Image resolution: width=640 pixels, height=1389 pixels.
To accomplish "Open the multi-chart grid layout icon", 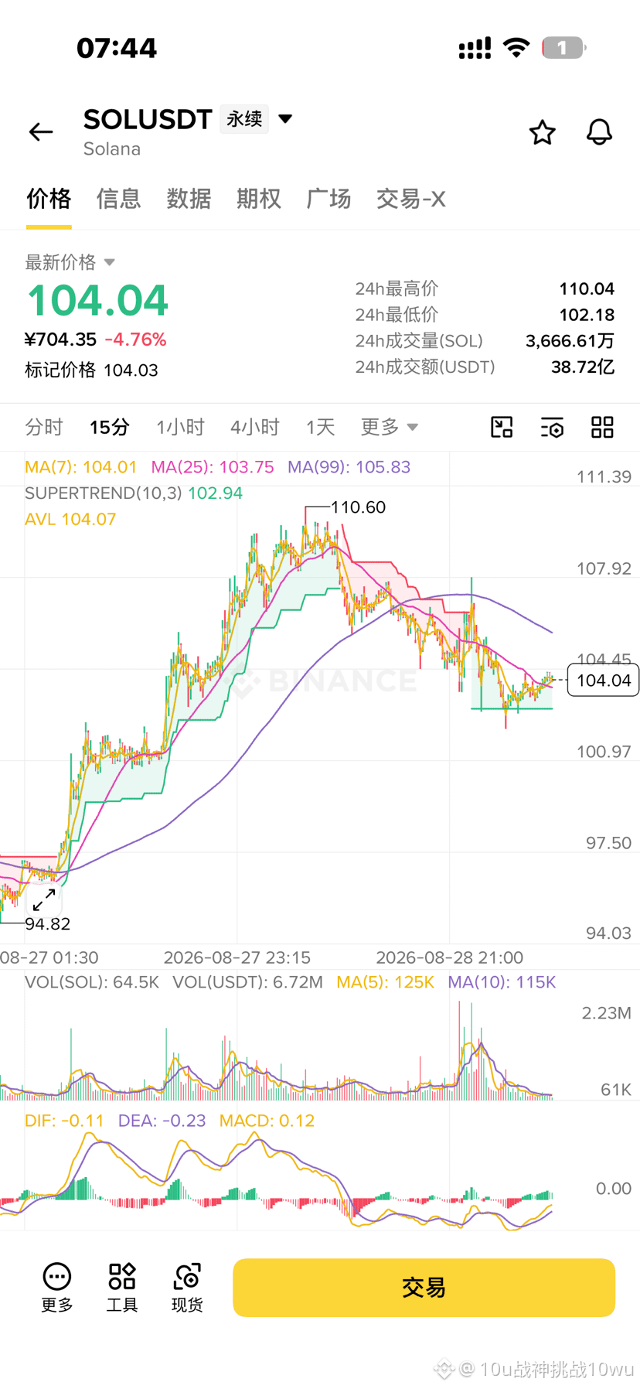I will (602, 427).
